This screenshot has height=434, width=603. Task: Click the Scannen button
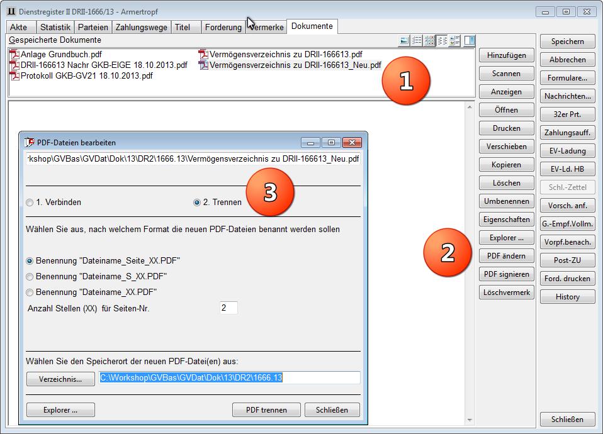click(506, 73)
